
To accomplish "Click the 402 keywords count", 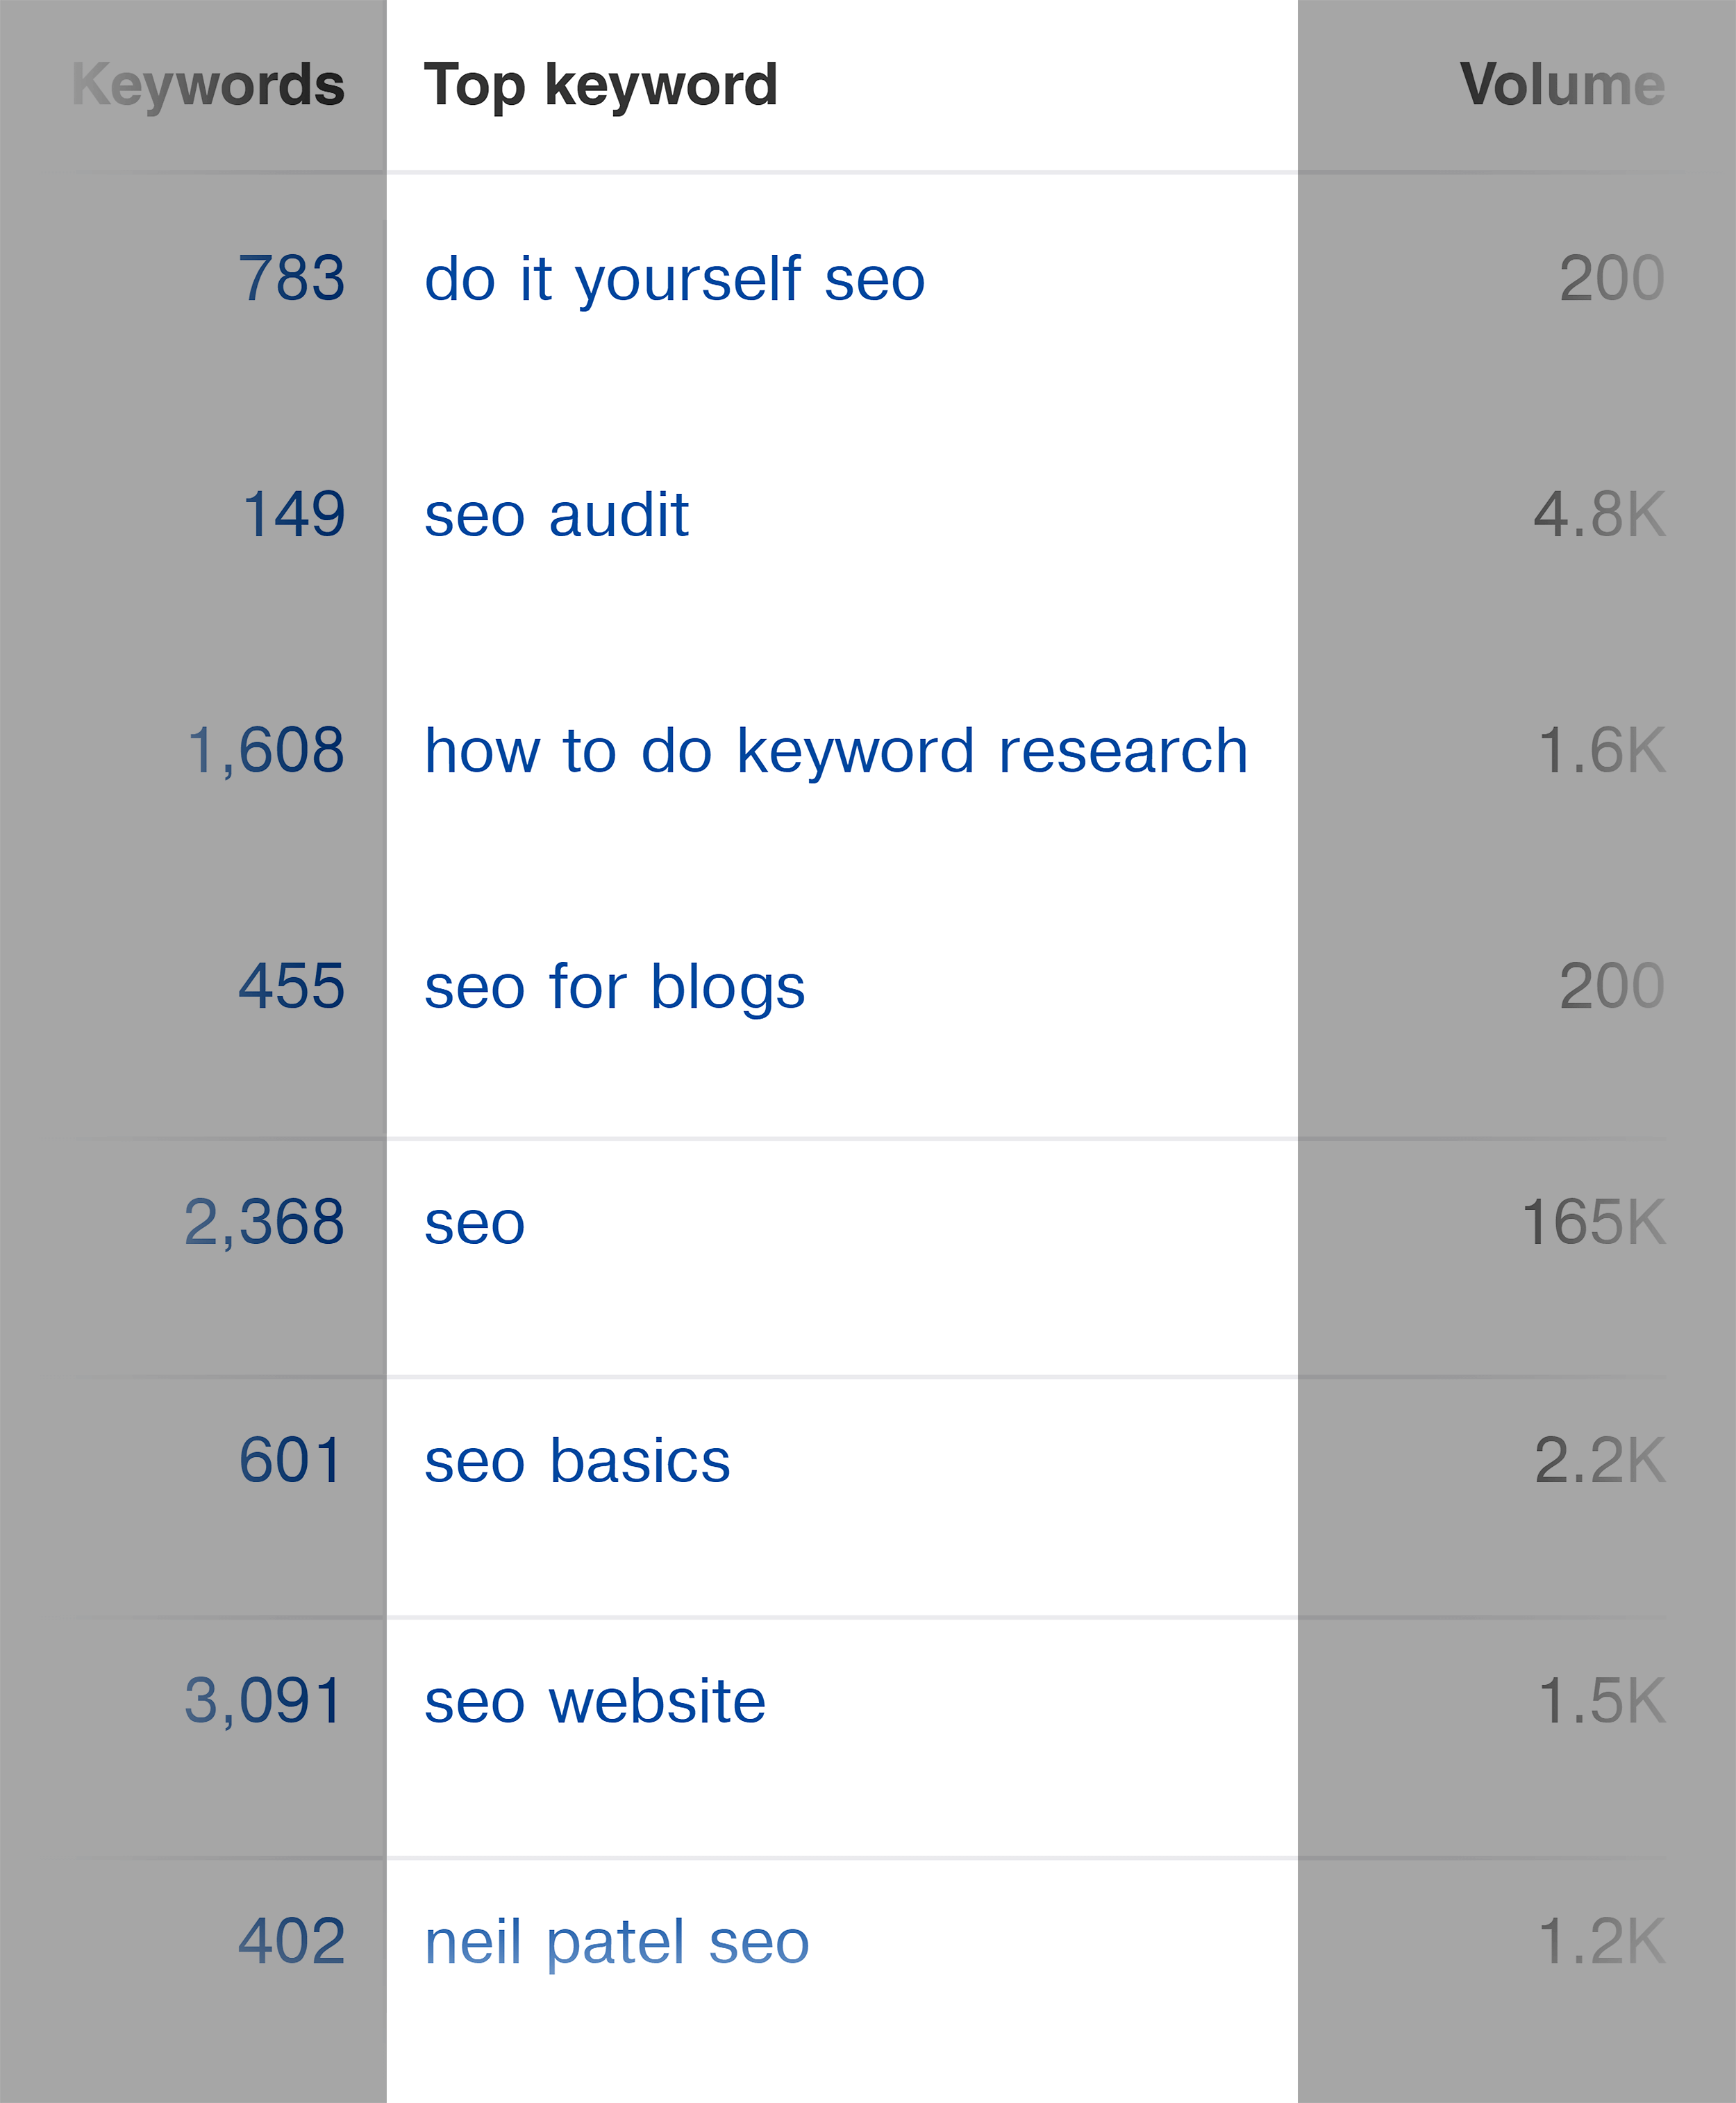I will (291, 1942).
